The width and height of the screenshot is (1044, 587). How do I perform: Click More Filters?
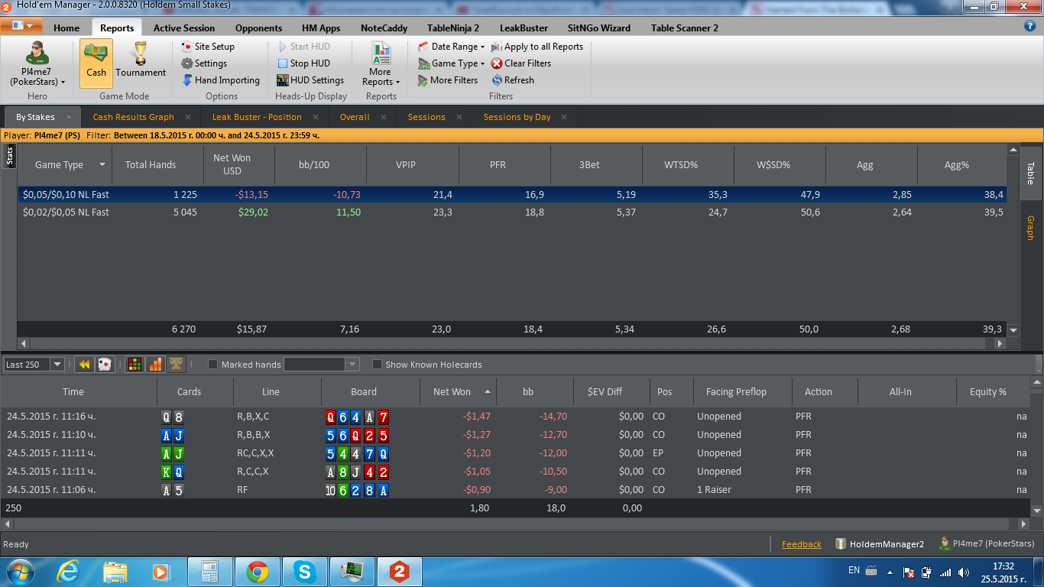(x=448, y=80)
